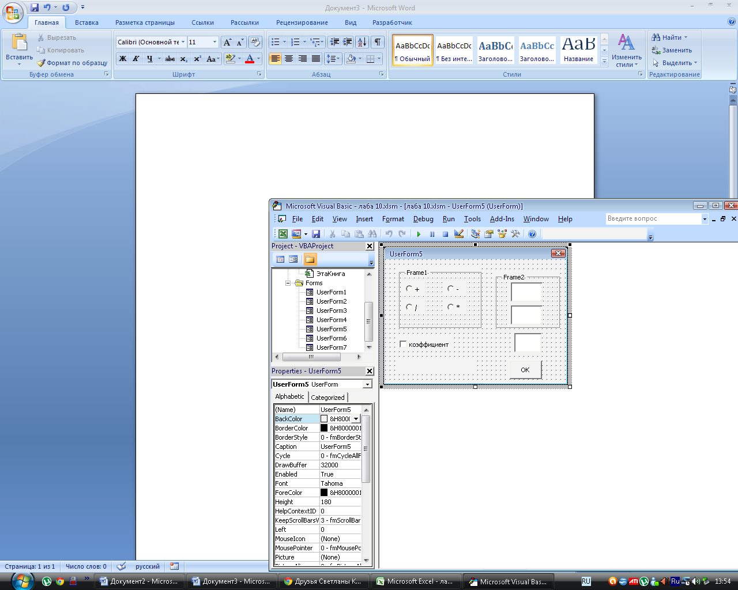738x590 pixels.
Task: Open the line spacing dropdown in Word
Action: tap(334, 59)
